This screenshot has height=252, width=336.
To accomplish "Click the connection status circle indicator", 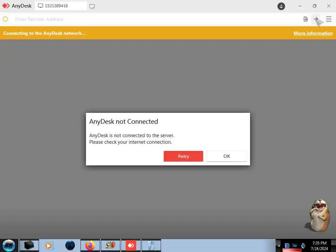I will point(5,19).
